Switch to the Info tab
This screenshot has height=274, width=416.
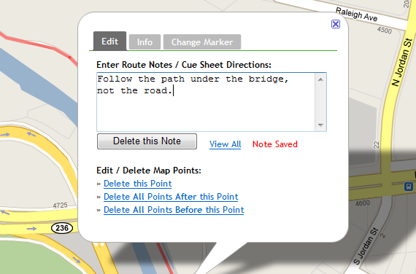click(145, 42)
